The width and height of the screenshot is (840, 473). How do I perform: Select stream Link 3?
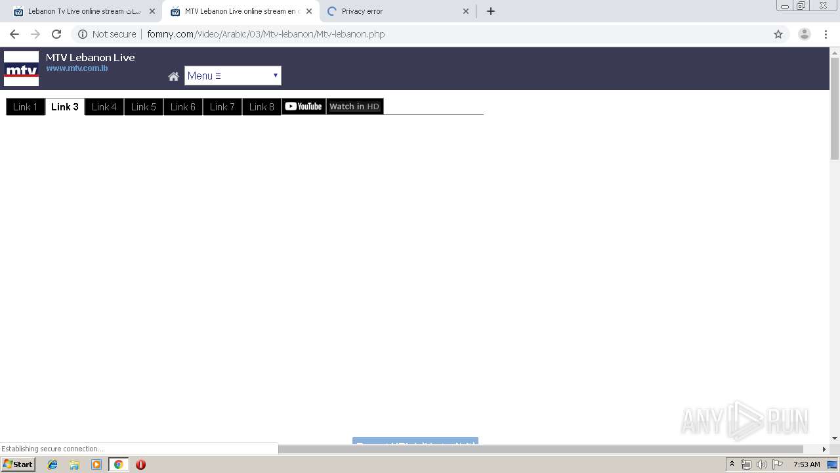[x=65, y=106]
